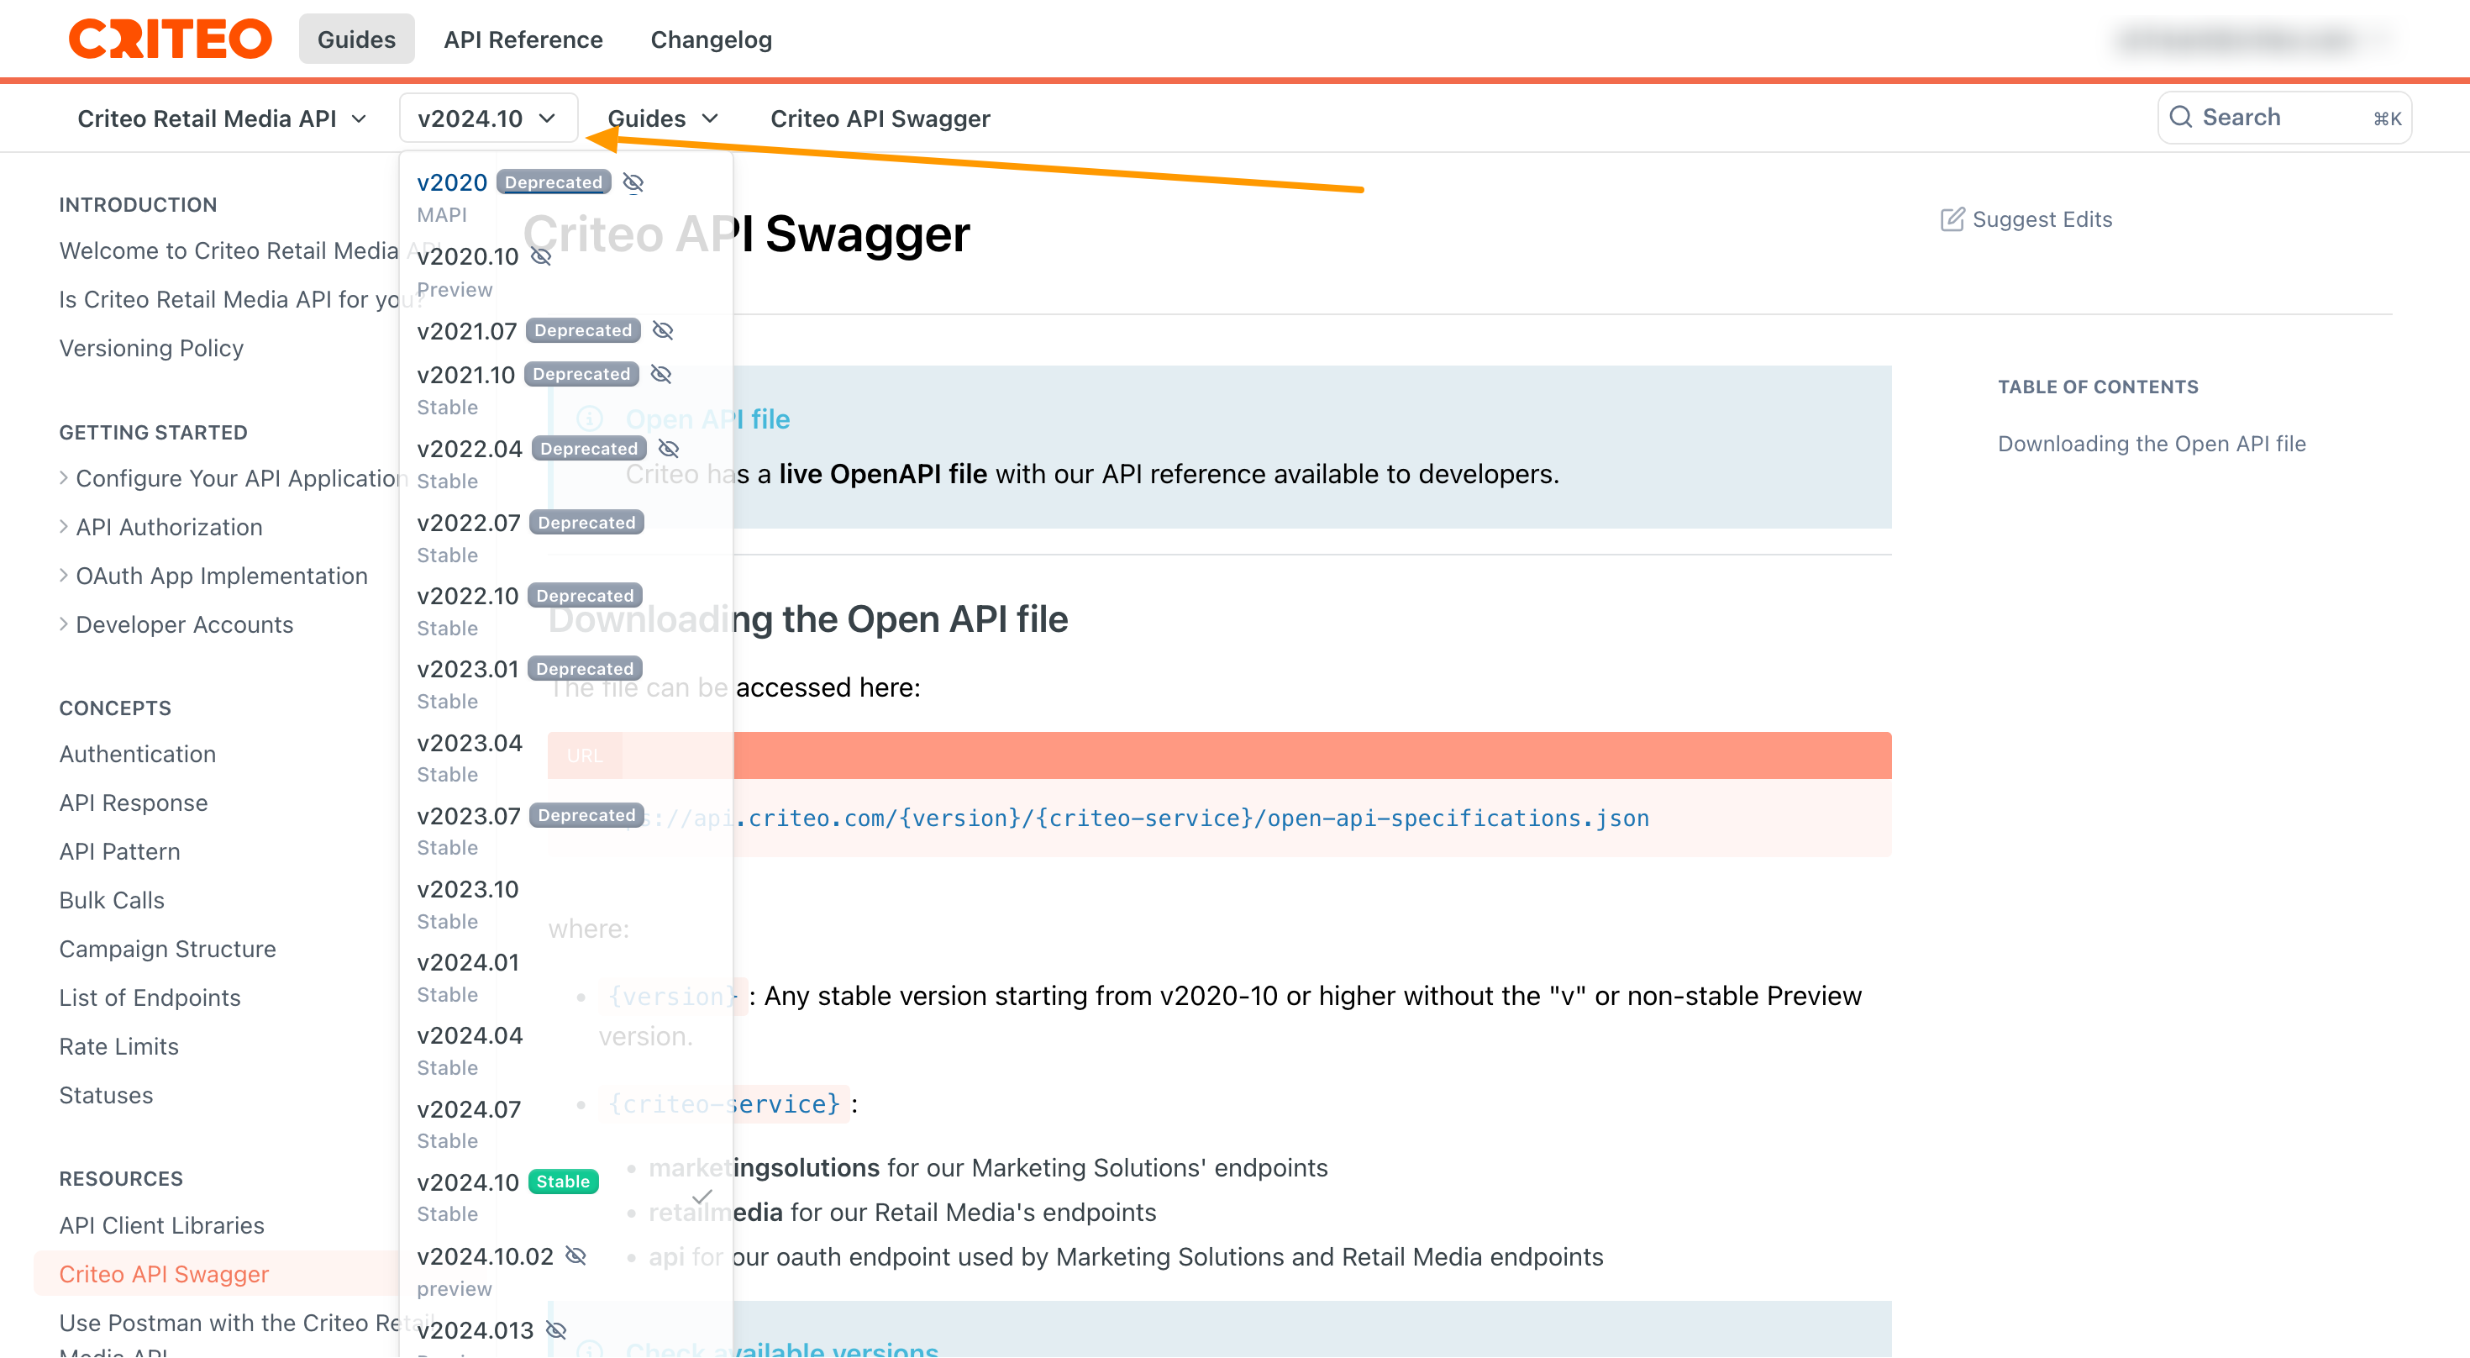Select version v2020.10 Preview
2470x1358 pixels.
coord(565,272)
